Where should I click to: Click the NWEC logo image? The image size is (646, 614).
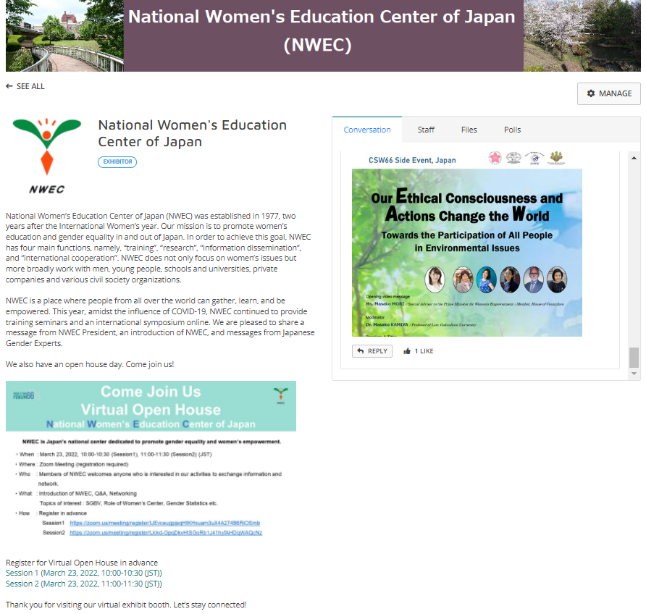[x=47, y=156]
